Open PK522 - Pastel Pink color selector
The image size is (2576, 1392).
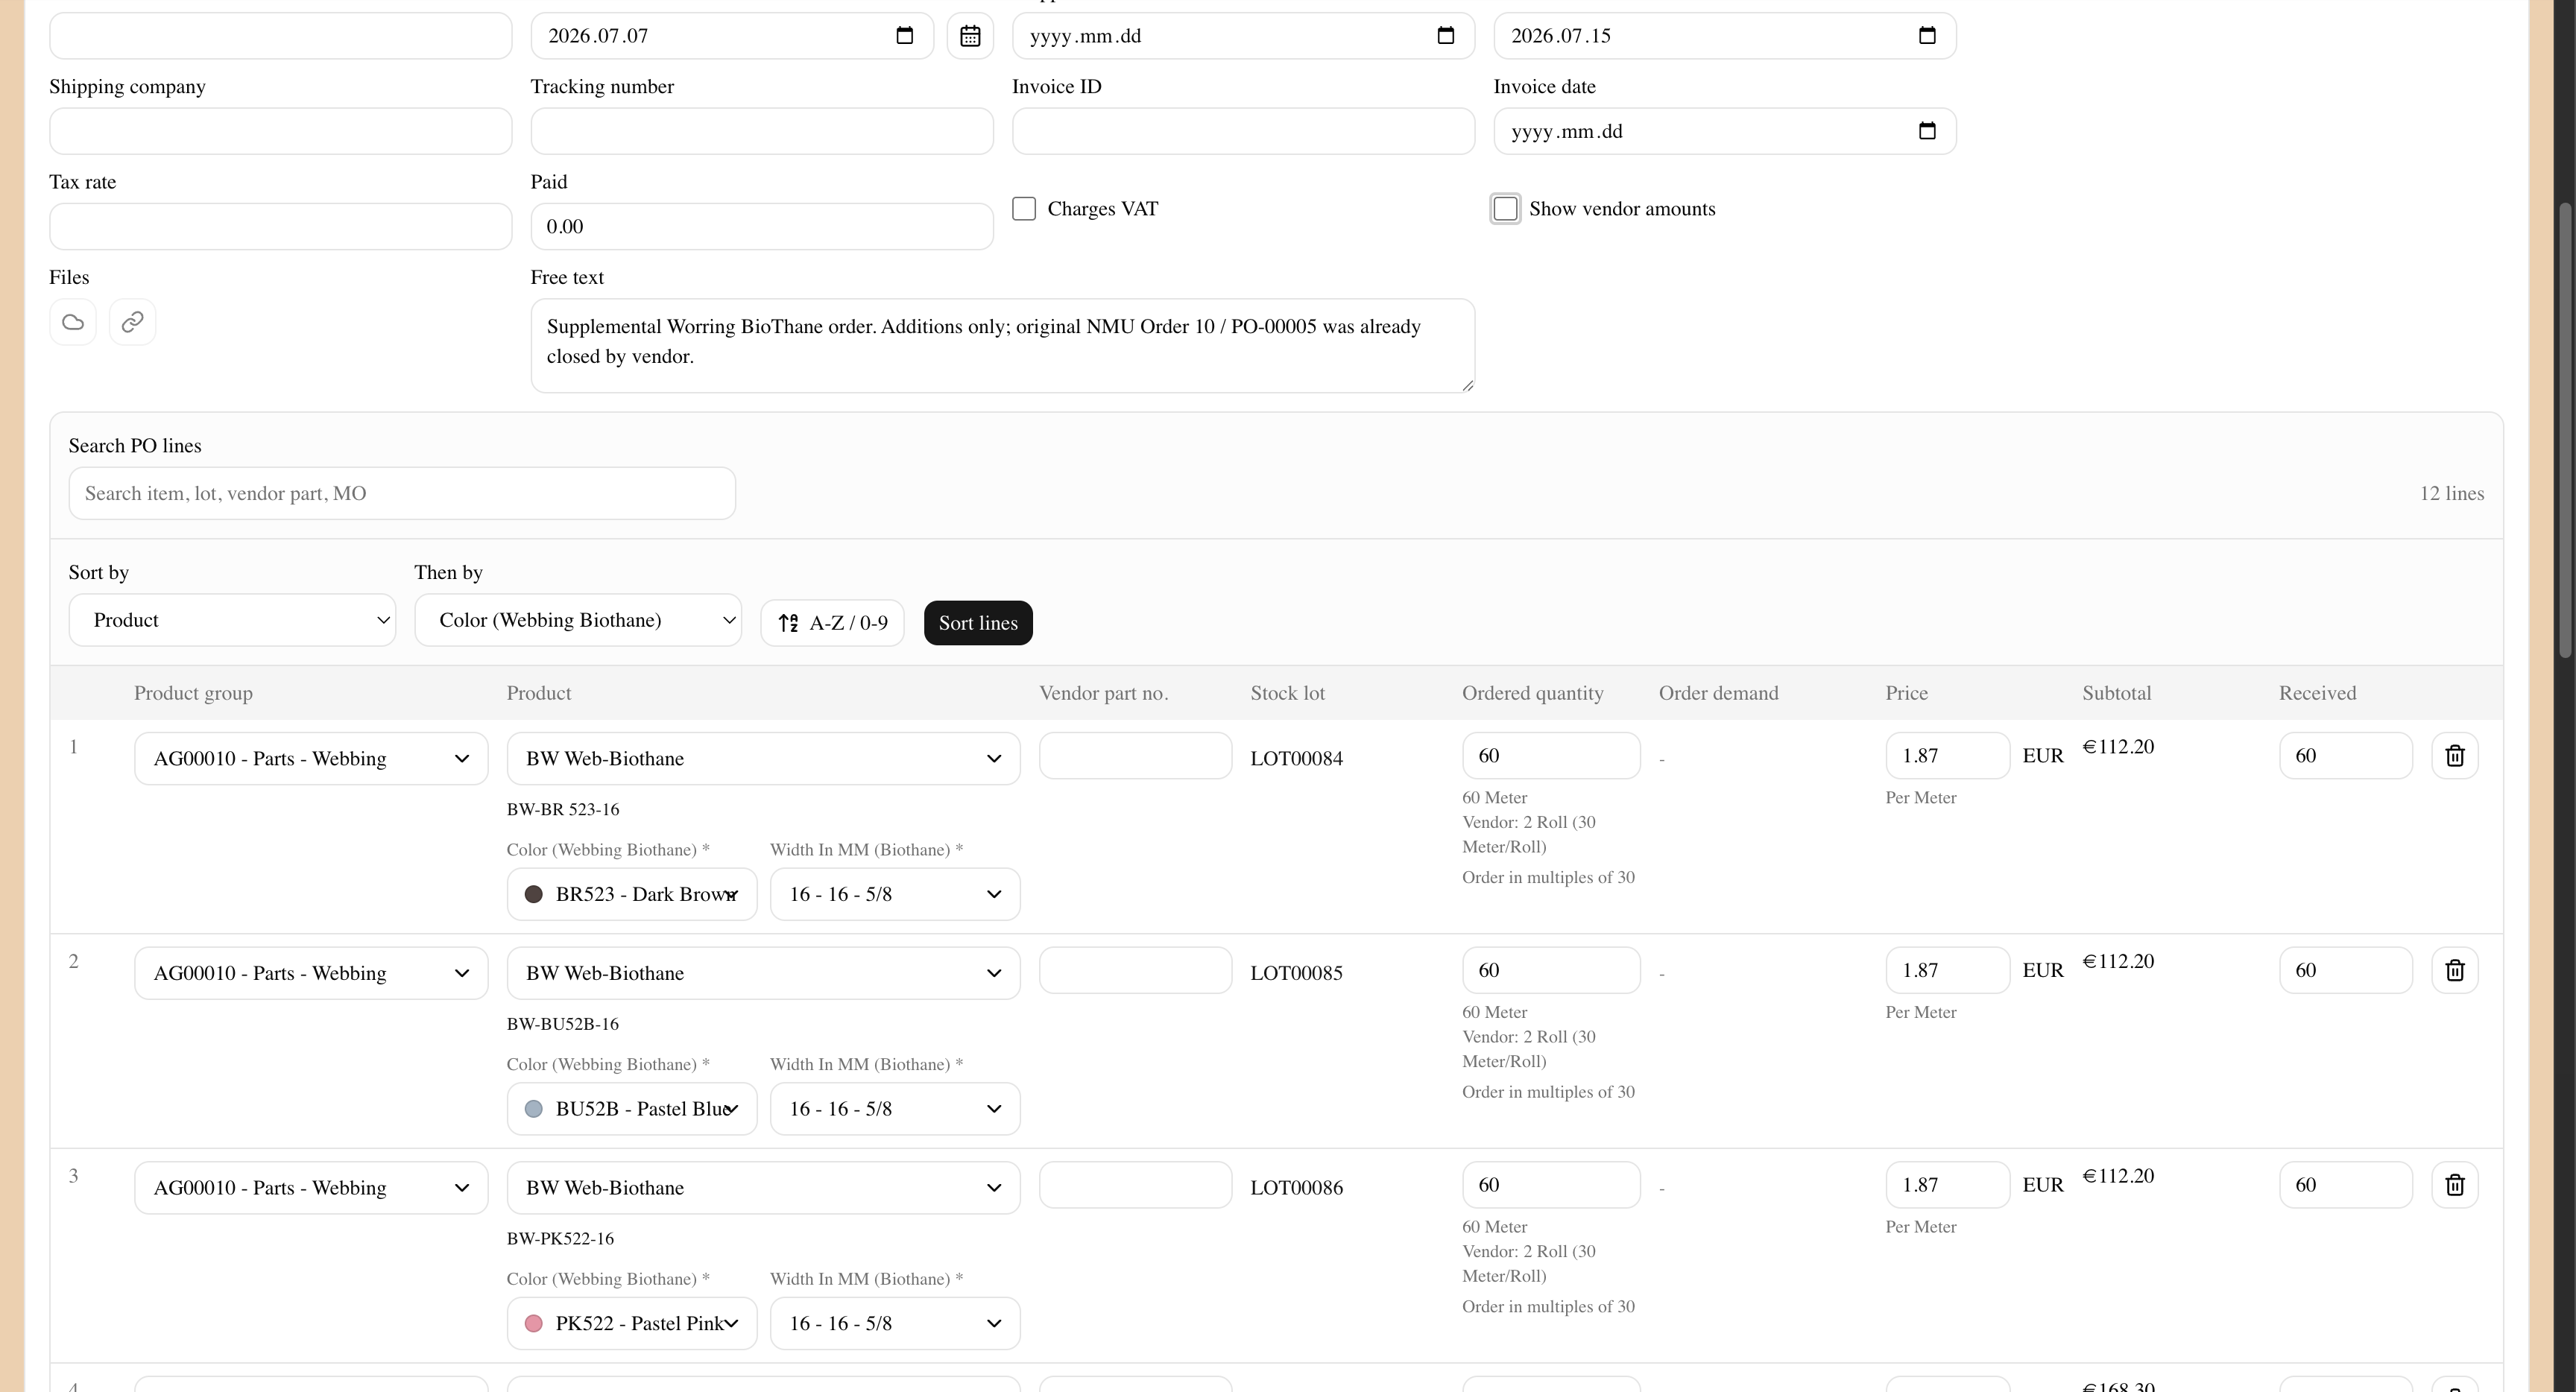coord(632,1324)
